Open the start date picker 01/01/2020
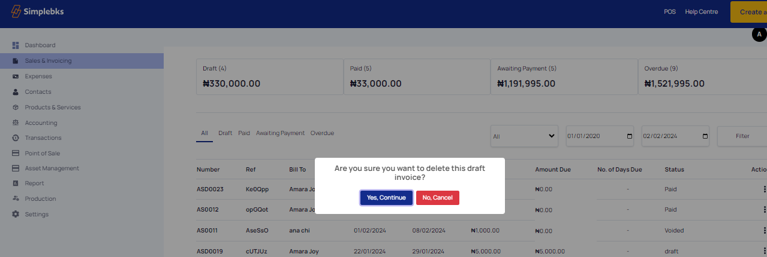The height and width of the screenshot is (257, 767). pos(600,136)
